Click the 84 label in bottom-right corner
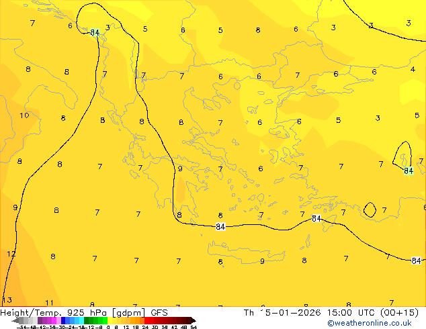This screenshot has width=426, height=329. pos(416,261)
